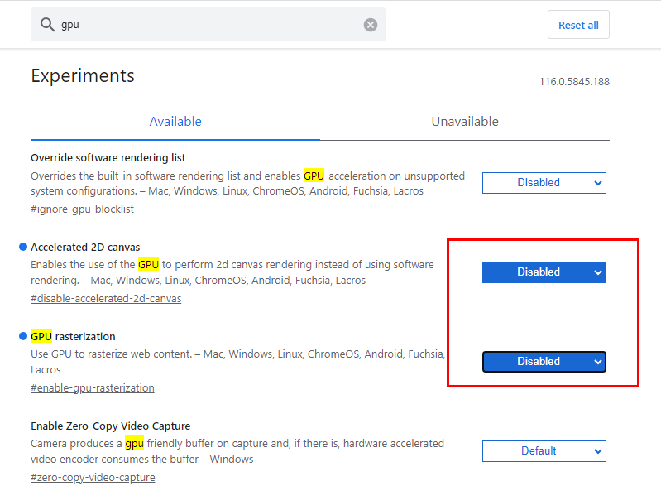Focus the flags search field
The width and height of the screenshot is (661, 486).
(208, 25)
